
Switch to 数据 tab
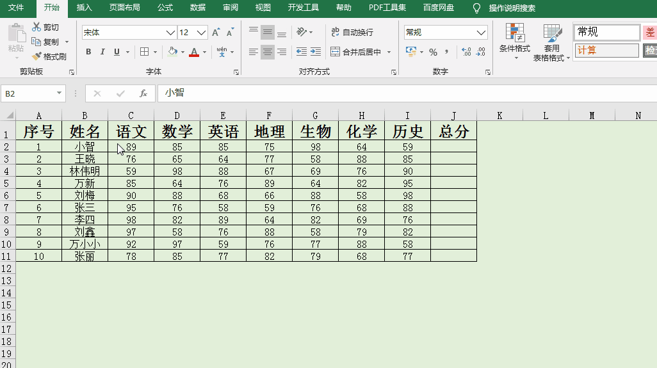198,8
